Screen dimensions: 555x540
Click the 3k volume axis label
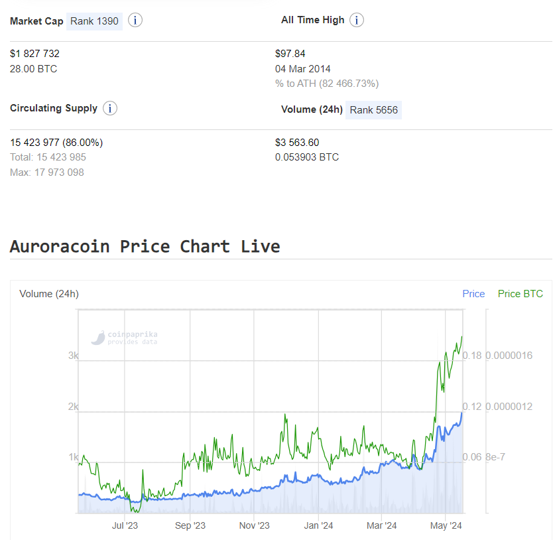[73, 356]
